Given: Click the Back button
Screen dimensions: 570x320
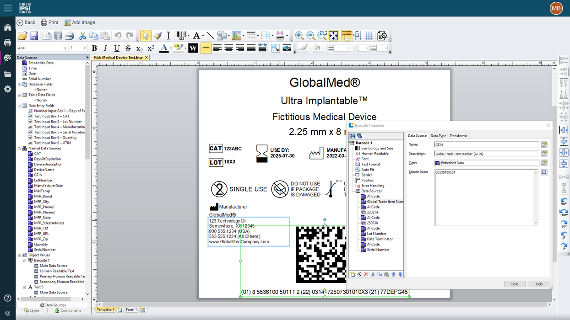Looking at the screenshot, I should [26, 22].
